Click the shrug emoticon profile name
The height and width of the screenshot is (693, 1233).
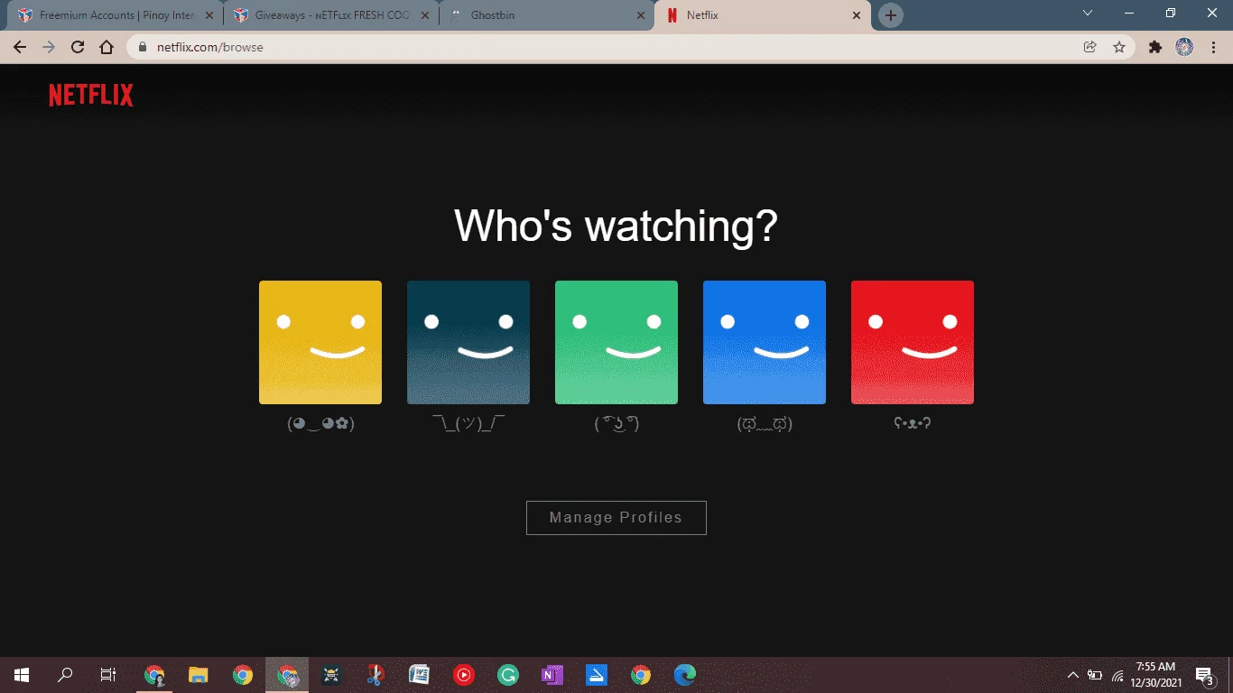[468, 423]
